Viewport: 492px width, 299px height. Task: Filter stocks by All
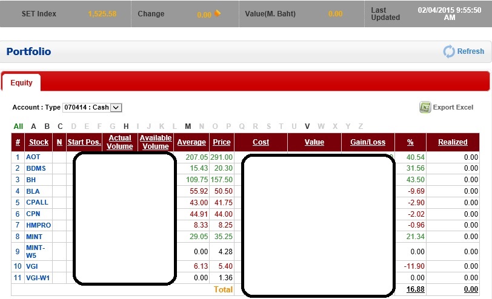pos(18,126)
